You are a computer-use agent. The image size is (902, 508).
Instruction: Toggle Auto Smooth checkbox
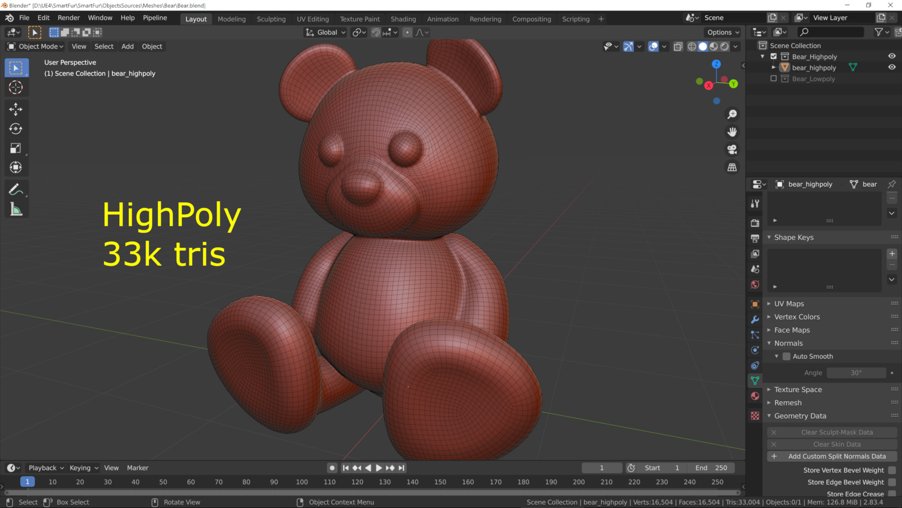[787, 357]
